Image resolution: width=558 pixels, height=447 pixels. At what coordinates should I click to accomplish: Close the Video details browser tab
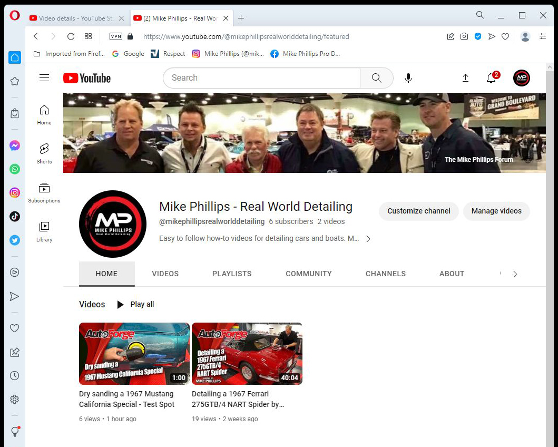tap(121, 18)
